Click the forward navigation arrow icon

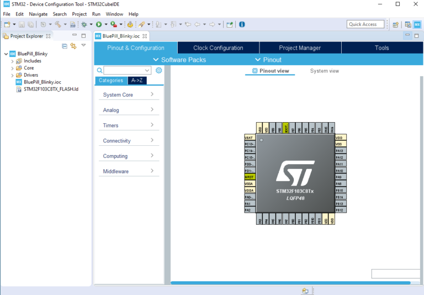pyautogui.click(x=212, y=25)
